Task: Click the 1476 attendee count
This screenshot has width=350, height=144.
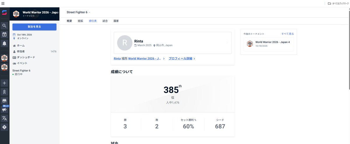Action: click(x=53, y=51)
